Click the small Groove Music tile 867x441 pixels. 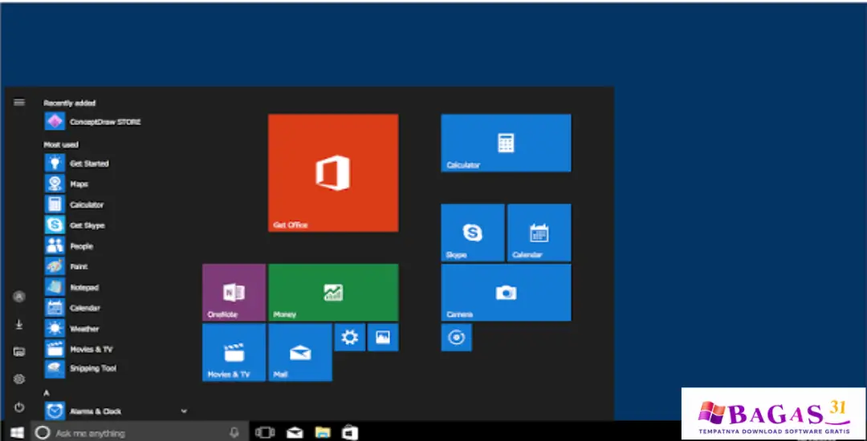pos(457,338)
